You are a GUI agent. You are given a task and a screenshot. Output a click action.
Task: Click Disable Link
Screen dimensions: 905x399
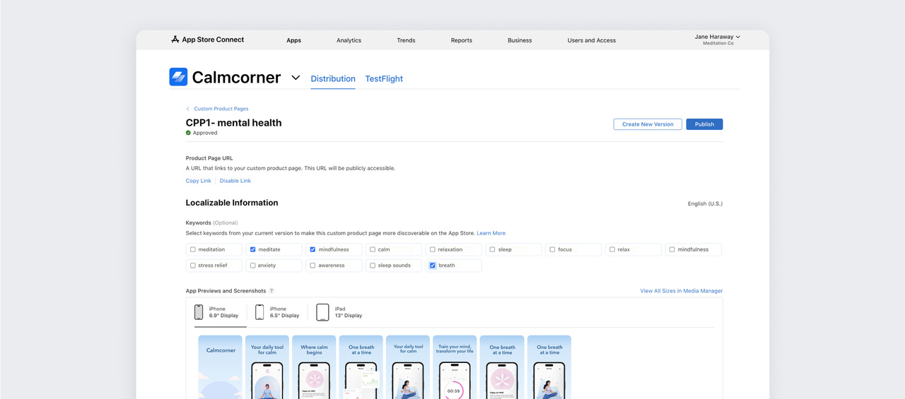coord(235,181)
